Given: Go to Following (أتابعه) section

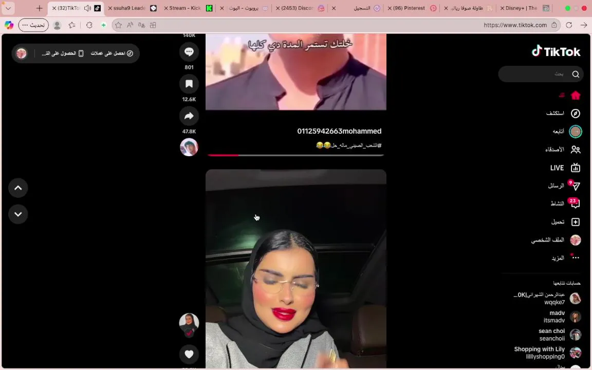Looking at the screenshot, I should pyautogui.click(x=567, y=132).
